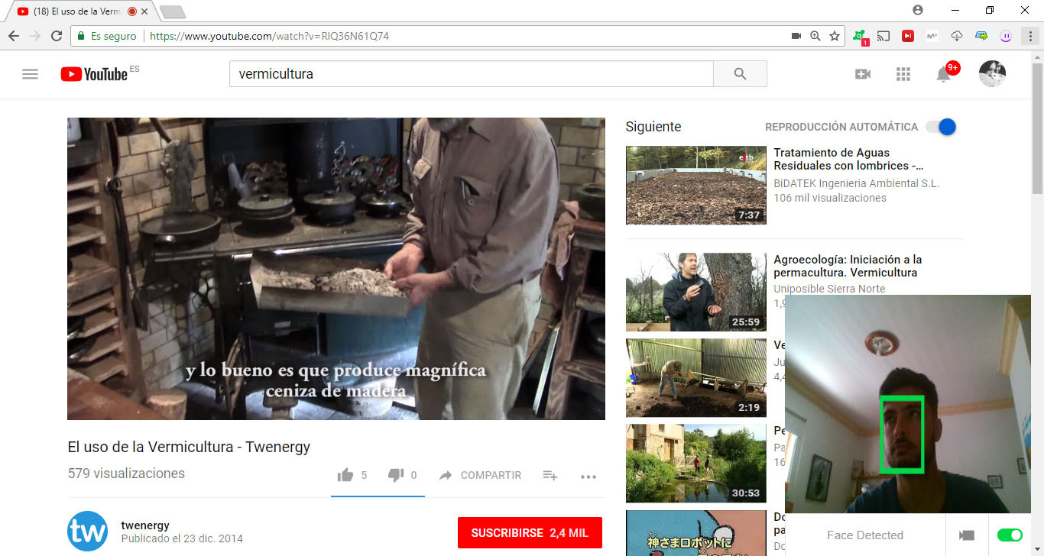Screen dimensions: 1044x556
Task: Play the Tratamiento de Aguas Residuales thumbnail
Action: point(695,185)
